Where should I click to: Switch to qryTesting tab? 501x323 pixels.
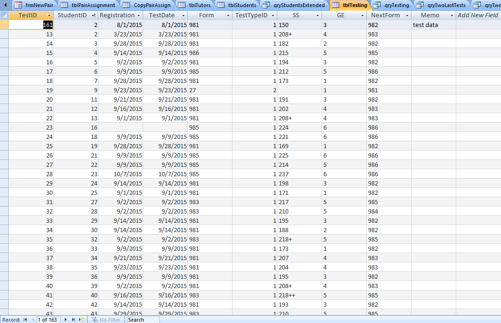pyautogui.click(x=392, y=5)
